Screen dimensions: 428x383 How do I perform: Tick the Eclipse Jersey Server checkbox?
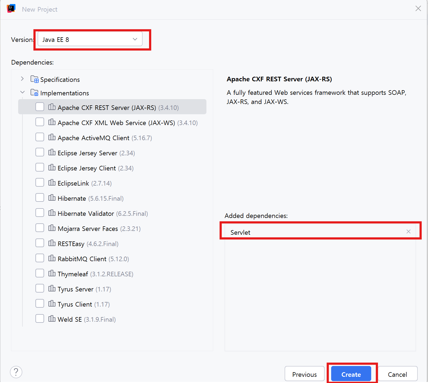[x=40, y=152]
